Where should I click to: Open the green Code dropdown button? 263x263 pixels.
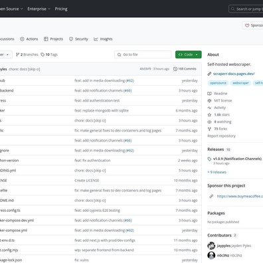(189, 54)
